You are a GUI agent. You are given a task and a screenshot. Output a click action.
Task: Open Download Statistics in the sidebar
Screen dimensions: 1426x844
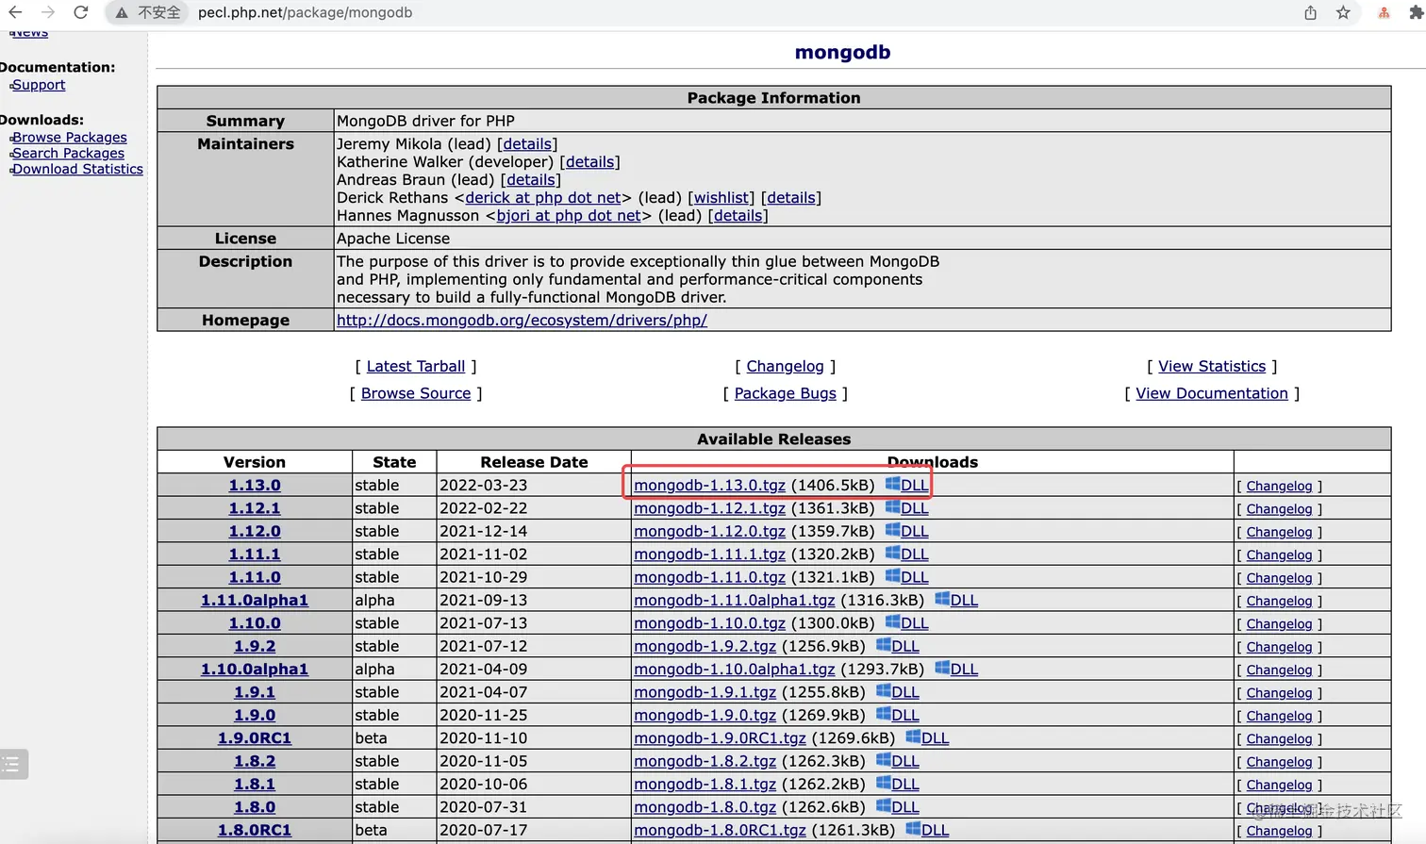point(77,170)
